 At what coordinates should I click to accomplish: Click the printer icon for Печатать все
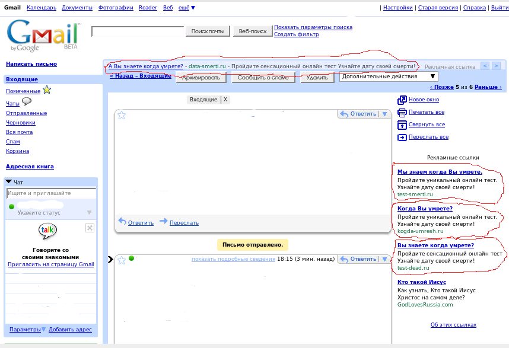tap(402, 113)
